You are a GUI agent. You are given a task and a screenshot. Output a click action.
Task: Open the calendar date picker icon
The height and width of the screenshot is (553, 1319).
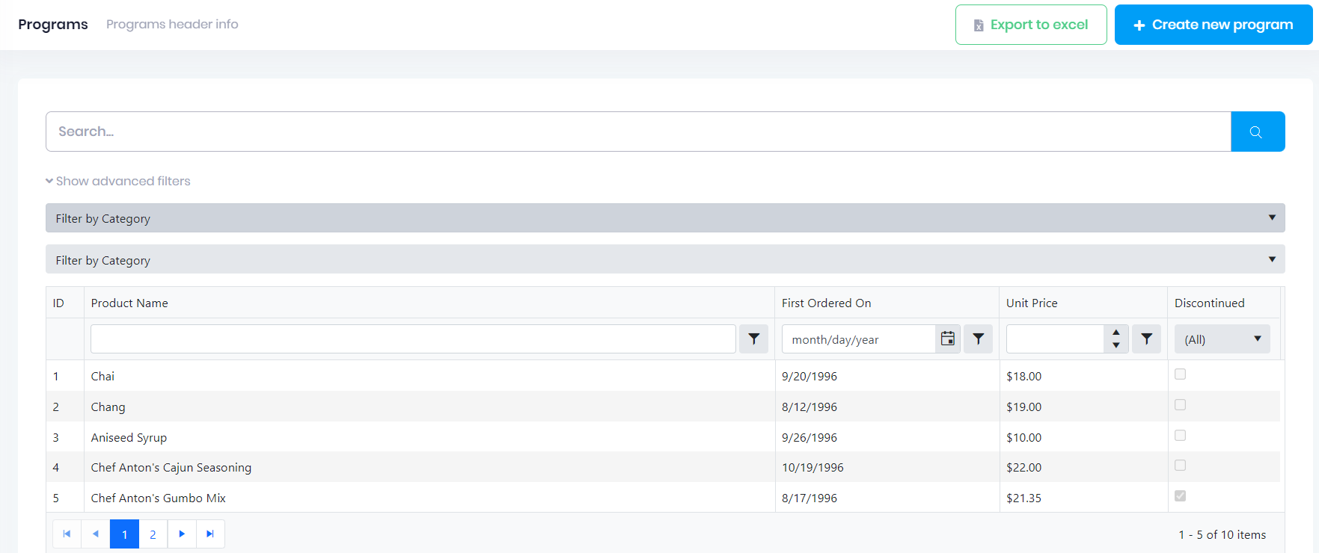coord(947,339)
